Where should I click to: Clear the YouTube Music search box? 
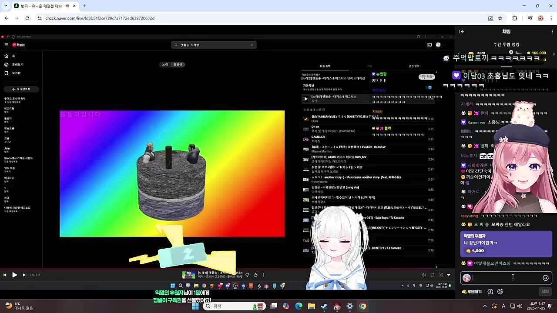[252, 45]
